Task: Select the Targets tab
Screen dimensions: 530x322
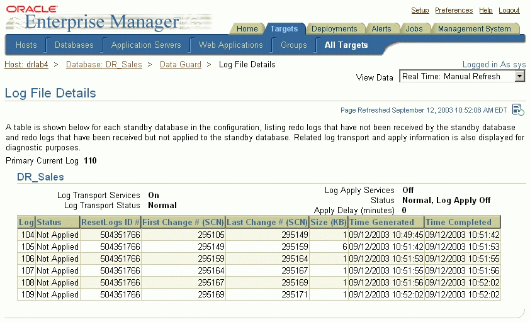Action: pyautogui.click(x=284, y=29)
